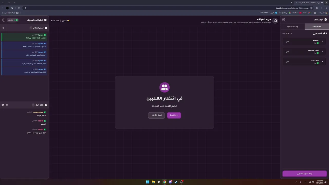329x185 pixels.
Task: Open Discord from the taskbar
Action: click(x=170, y=182)
